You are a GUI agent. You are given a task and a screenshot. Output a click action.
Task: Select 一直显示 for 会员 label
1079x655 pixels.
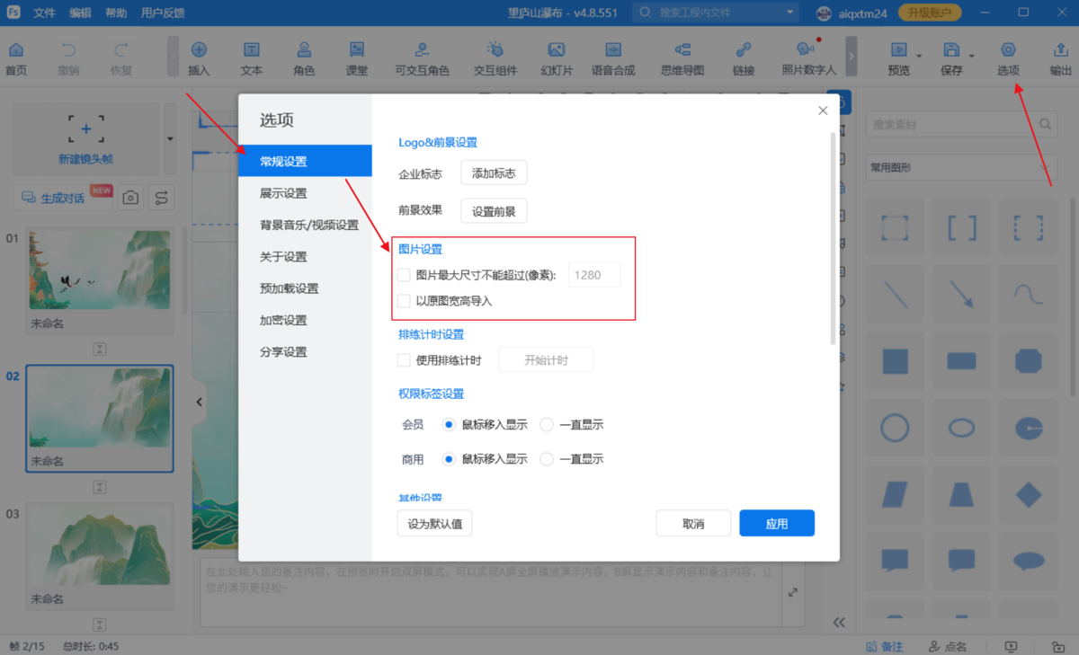(546, 424)
